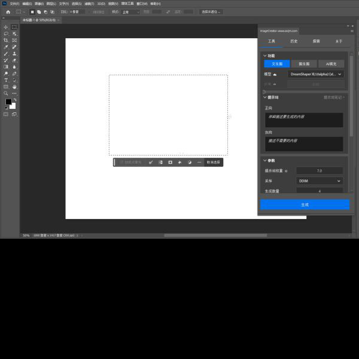359x359 pixels.
Task: Collapse the 参数 section
Action: [265, 160]
